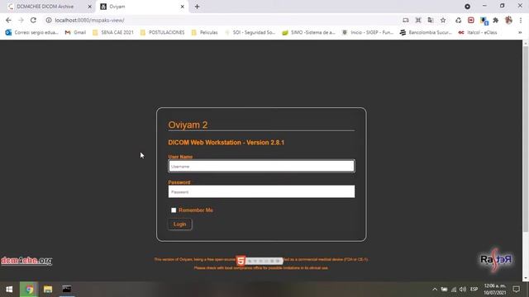Open the SENA CAE 2021 bookmark folder
Image resolution: width=529 pixels, height=297 pixels.
pos(113,32)
